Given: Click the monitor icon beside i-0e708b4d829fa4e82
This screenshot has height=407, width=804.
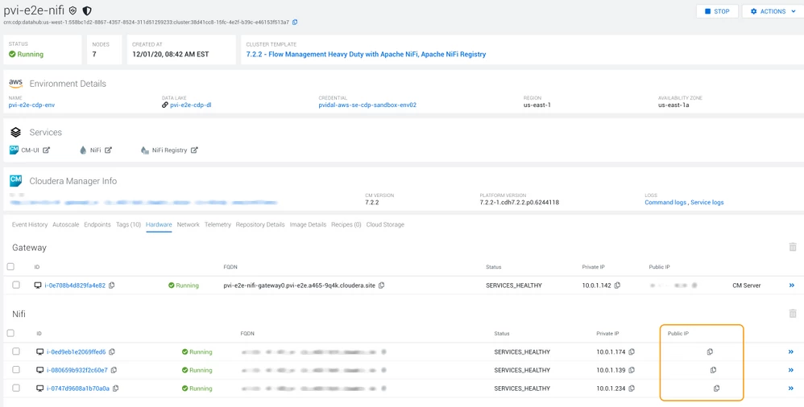Looking at the screenshot, I should pyautogui.click(x=38, y=286).
